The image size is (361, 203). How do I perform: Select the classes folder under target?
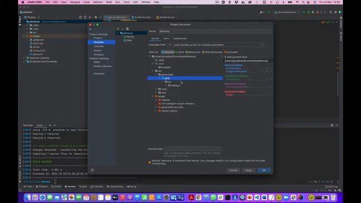tap(166, 100)
